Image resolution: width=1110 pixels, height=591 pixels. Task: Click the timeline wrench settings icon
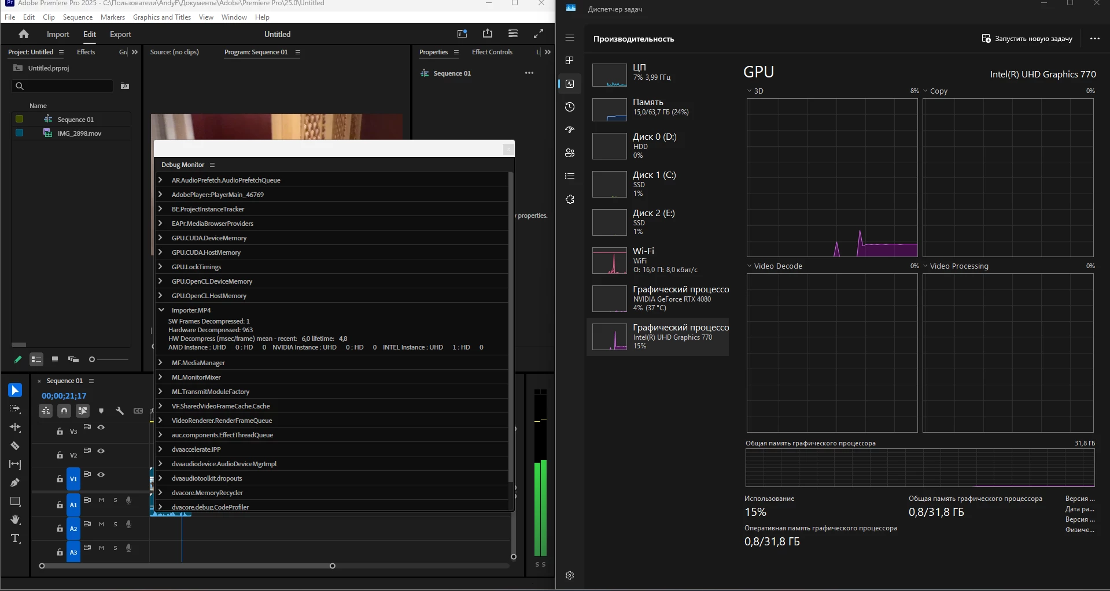point(120,411)
